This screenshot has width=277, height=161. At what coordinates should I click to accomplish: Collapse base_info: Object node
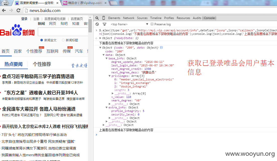pos(107,58)
